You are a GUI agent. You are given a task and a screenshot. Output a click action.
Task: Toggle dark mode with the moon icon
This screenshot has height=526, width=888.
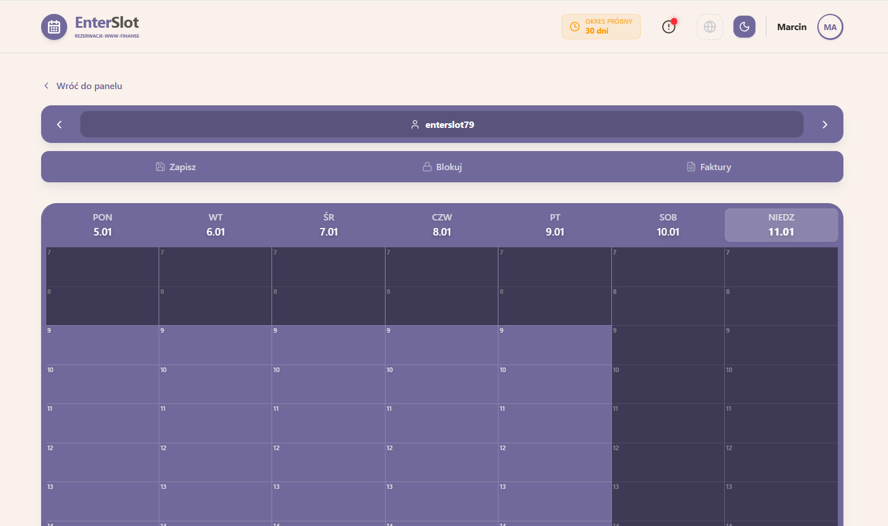coord(744,27)
